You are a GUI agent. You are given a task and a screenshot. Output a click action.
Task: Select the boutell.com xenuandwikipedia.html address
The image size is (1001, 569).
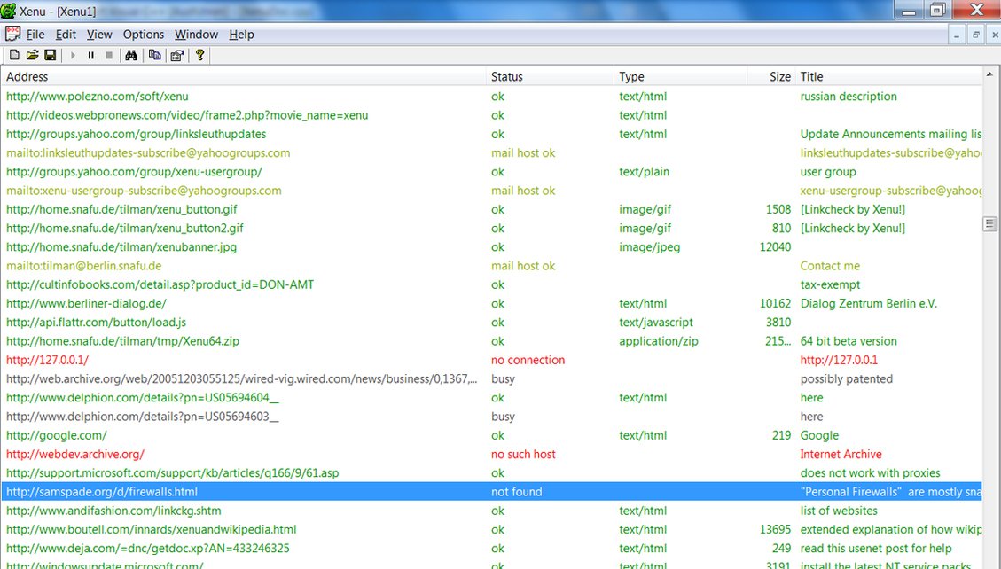(152, 529)
